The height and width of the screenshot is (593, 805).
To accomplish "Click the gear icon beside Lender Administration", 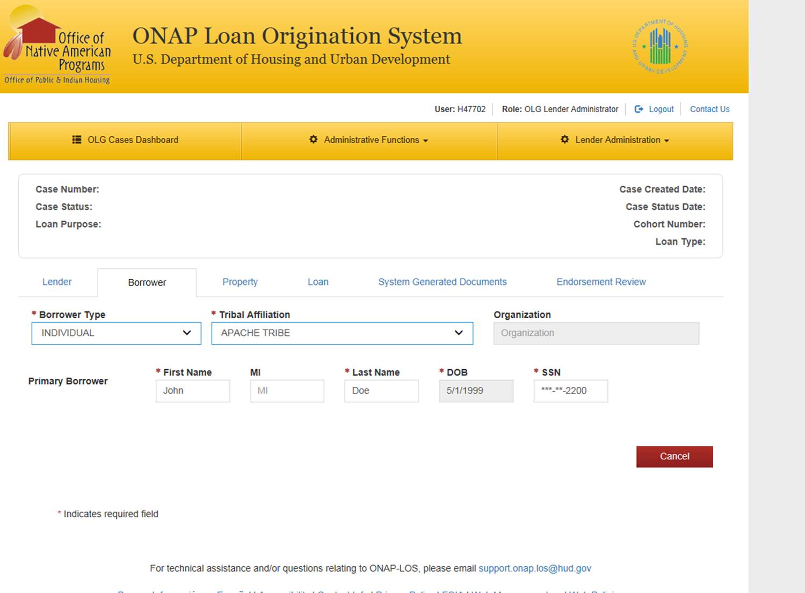I will coord(565,140).
